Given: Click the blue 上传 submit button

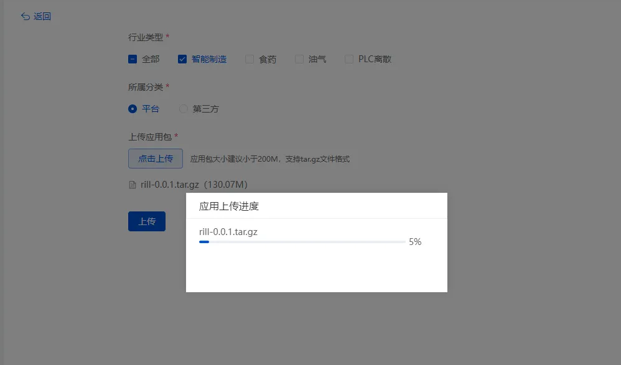Looking at the screenshot, I should tap(146, 221).
